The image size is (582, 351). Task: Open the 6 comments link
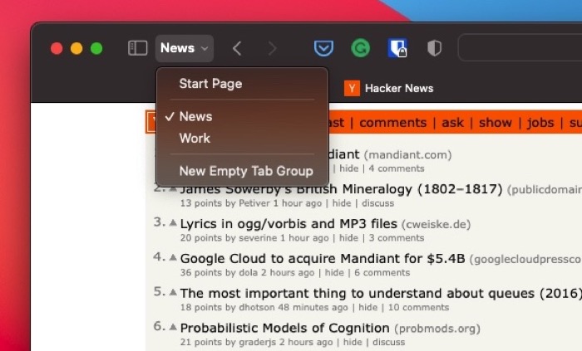click(382, 272)
